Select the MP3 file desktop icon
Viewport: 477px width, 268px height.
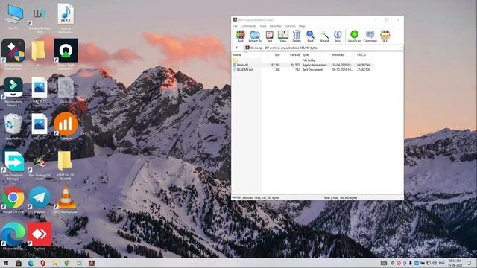[x=66, y=18]
